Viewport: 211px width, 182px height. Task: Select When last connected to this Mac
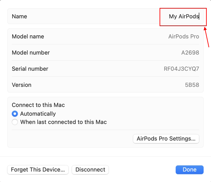pyautogui.click(x=15, y=122)
